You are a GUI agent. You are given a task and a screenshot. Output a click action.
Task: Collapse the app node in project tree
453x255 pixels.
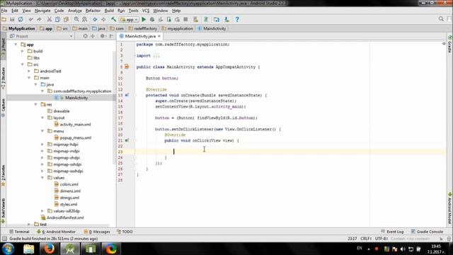point(16,45)
